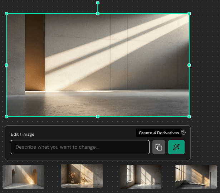Click the 'Edit 1 image' label
The width and height of the screenshot is (220, 193).
[x=23, y=134]
